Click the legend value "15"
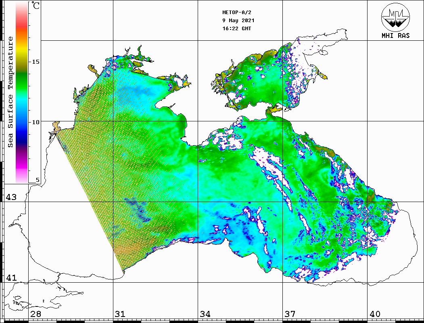Viewport: 424px width, 323px height. coord(36,62)
